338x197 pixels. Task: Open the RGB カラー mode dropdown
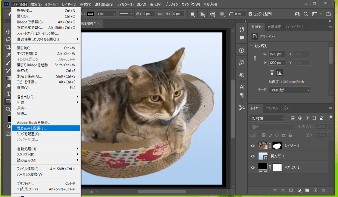coord(289,90)
